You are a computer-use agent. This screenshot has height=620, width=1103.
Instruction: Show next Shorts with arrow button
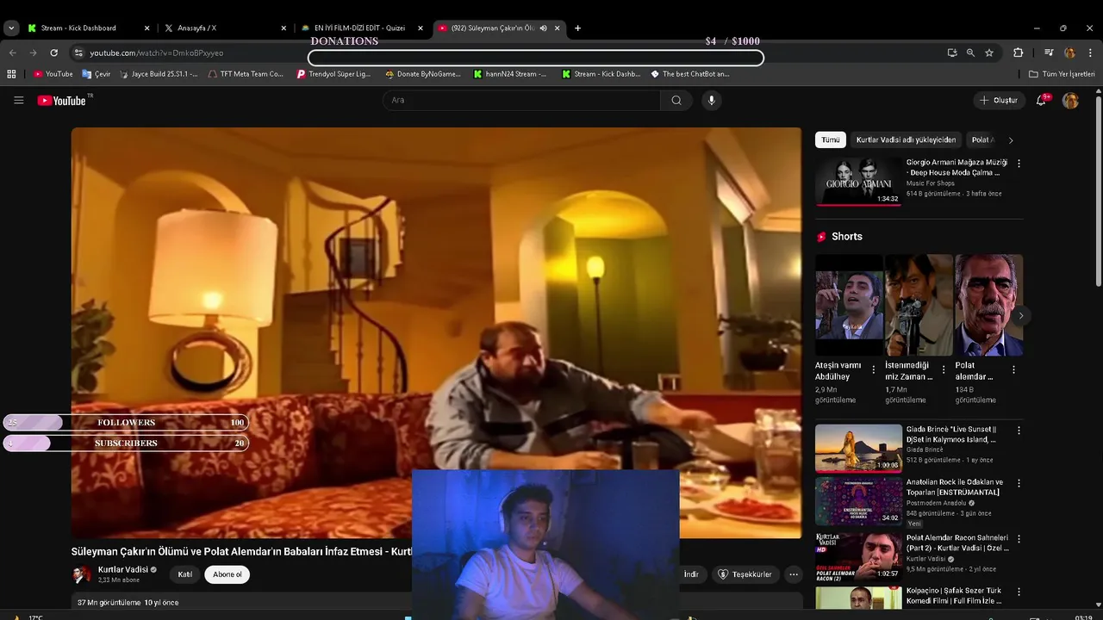click(x=1020, y=316)
